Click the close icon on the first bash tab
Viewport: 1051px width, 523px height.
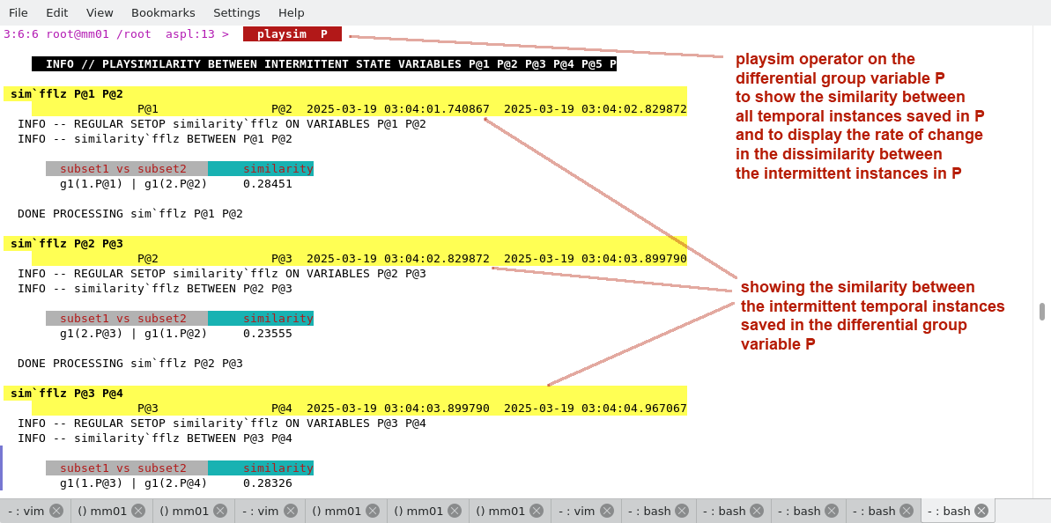pos(682,511)
